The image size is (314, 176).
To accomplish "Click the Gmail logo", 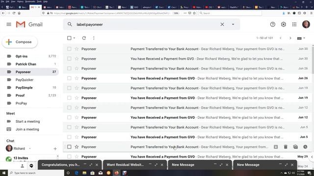I will [29, 24].
